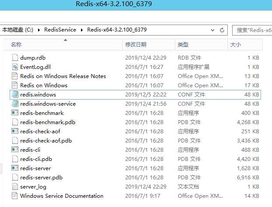
Task: Click the Windows Service Documentation icon
Action: click(x=15, y=196)
